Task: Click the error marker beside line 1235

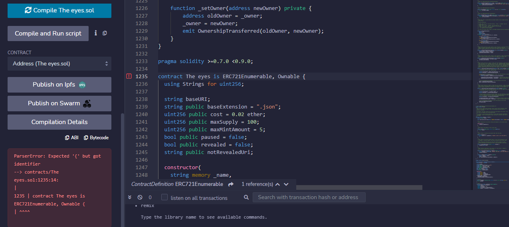Action: pos(129,76)
